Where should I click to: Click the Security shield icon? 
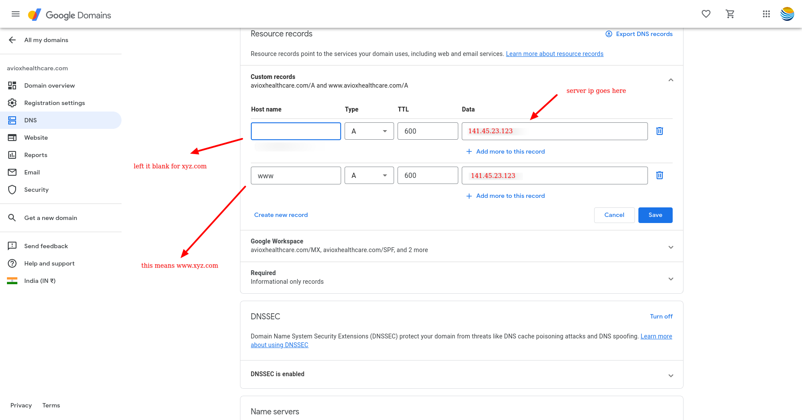(12, 190)
